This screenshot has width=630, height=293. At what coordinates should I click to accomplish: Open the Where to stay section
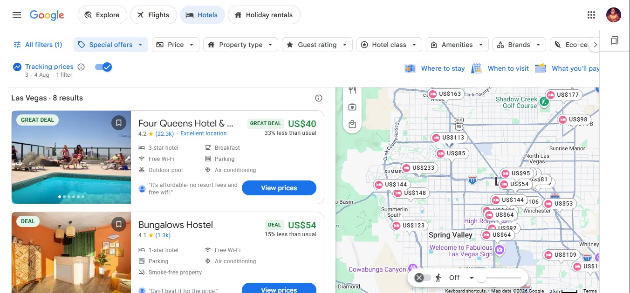(435, 68)
